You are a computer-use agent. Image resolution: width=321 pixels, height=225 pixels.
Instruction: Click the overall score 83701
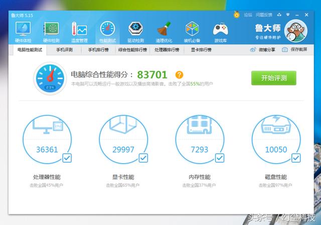coord(152,75)
